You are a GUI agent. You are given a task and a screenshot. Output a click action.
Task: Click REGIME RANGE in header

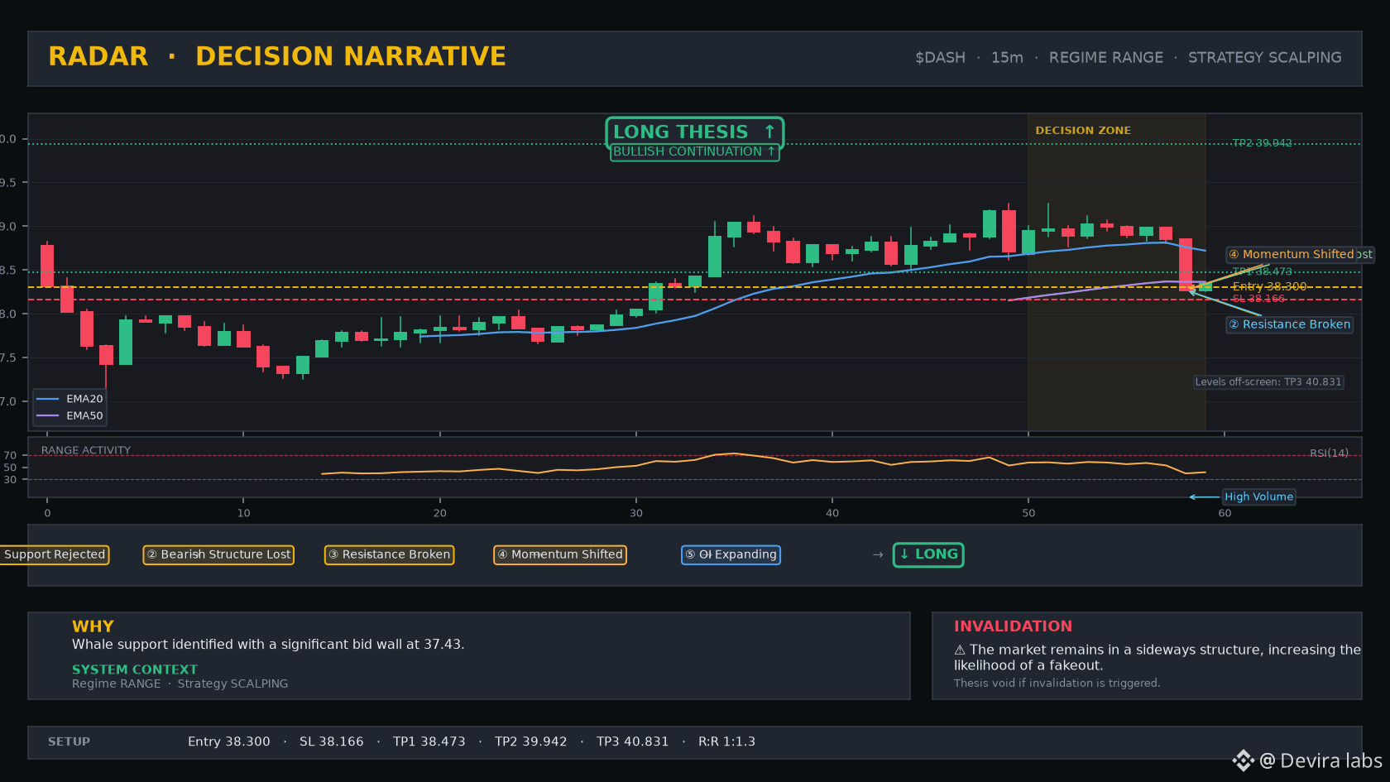(x=1105, y=57)
